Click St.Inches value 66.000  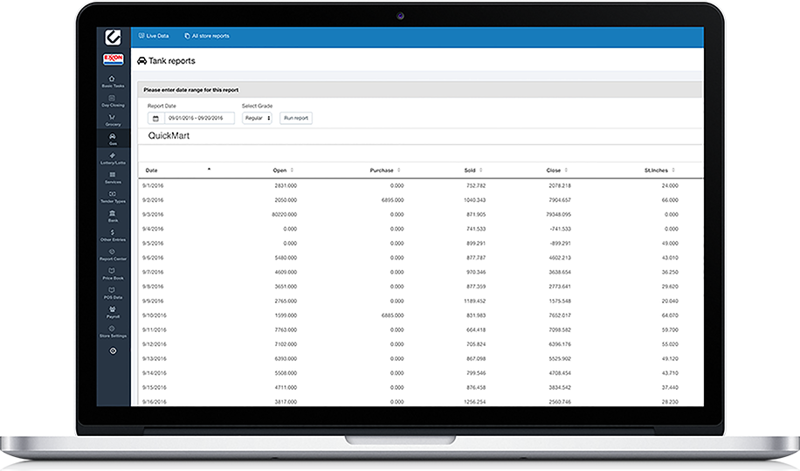pyautogui.click(x=670, y=200)
